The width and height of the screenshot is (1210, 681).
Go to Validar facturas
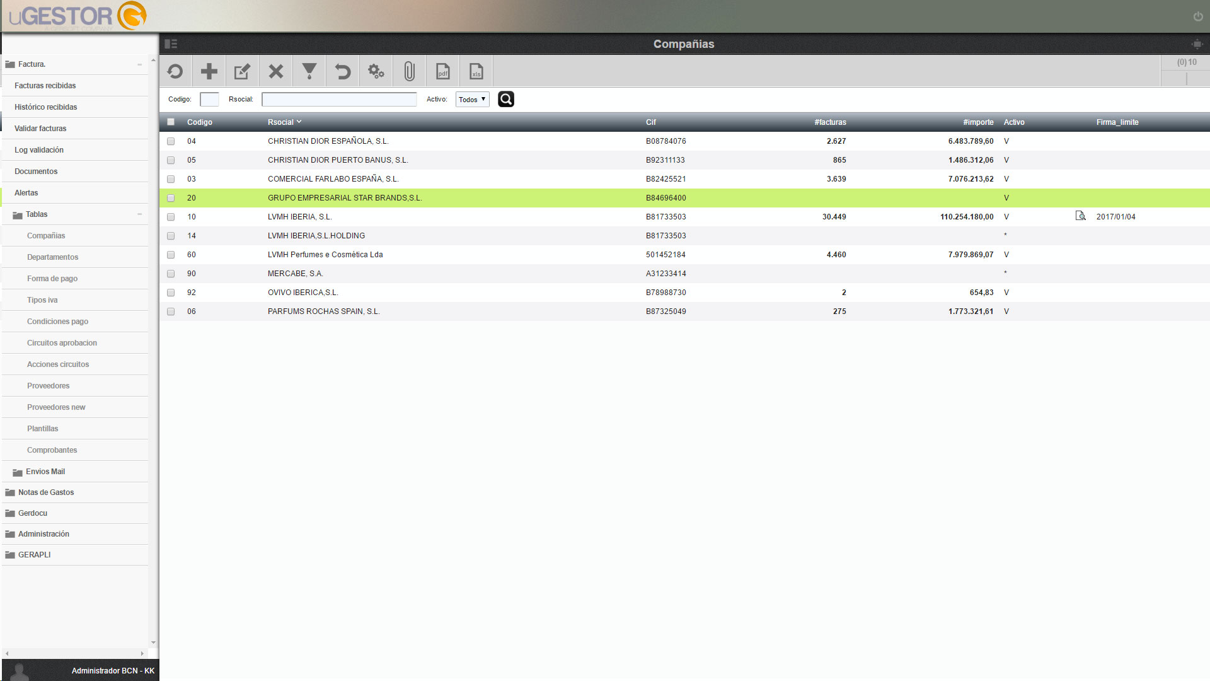click(x=40, y=129)
